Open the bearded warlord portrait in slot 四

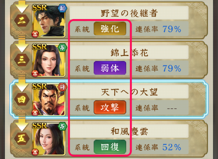point(49,100)
